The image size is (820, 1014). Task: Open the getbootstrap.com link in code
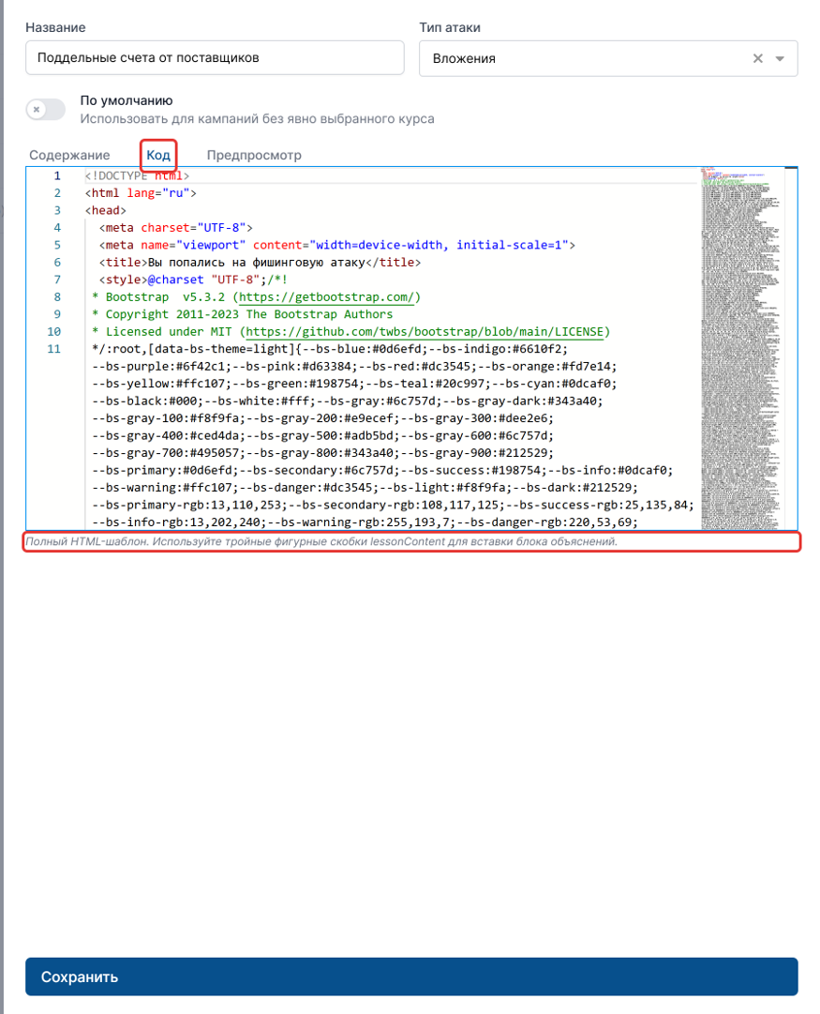coord(326,296)
